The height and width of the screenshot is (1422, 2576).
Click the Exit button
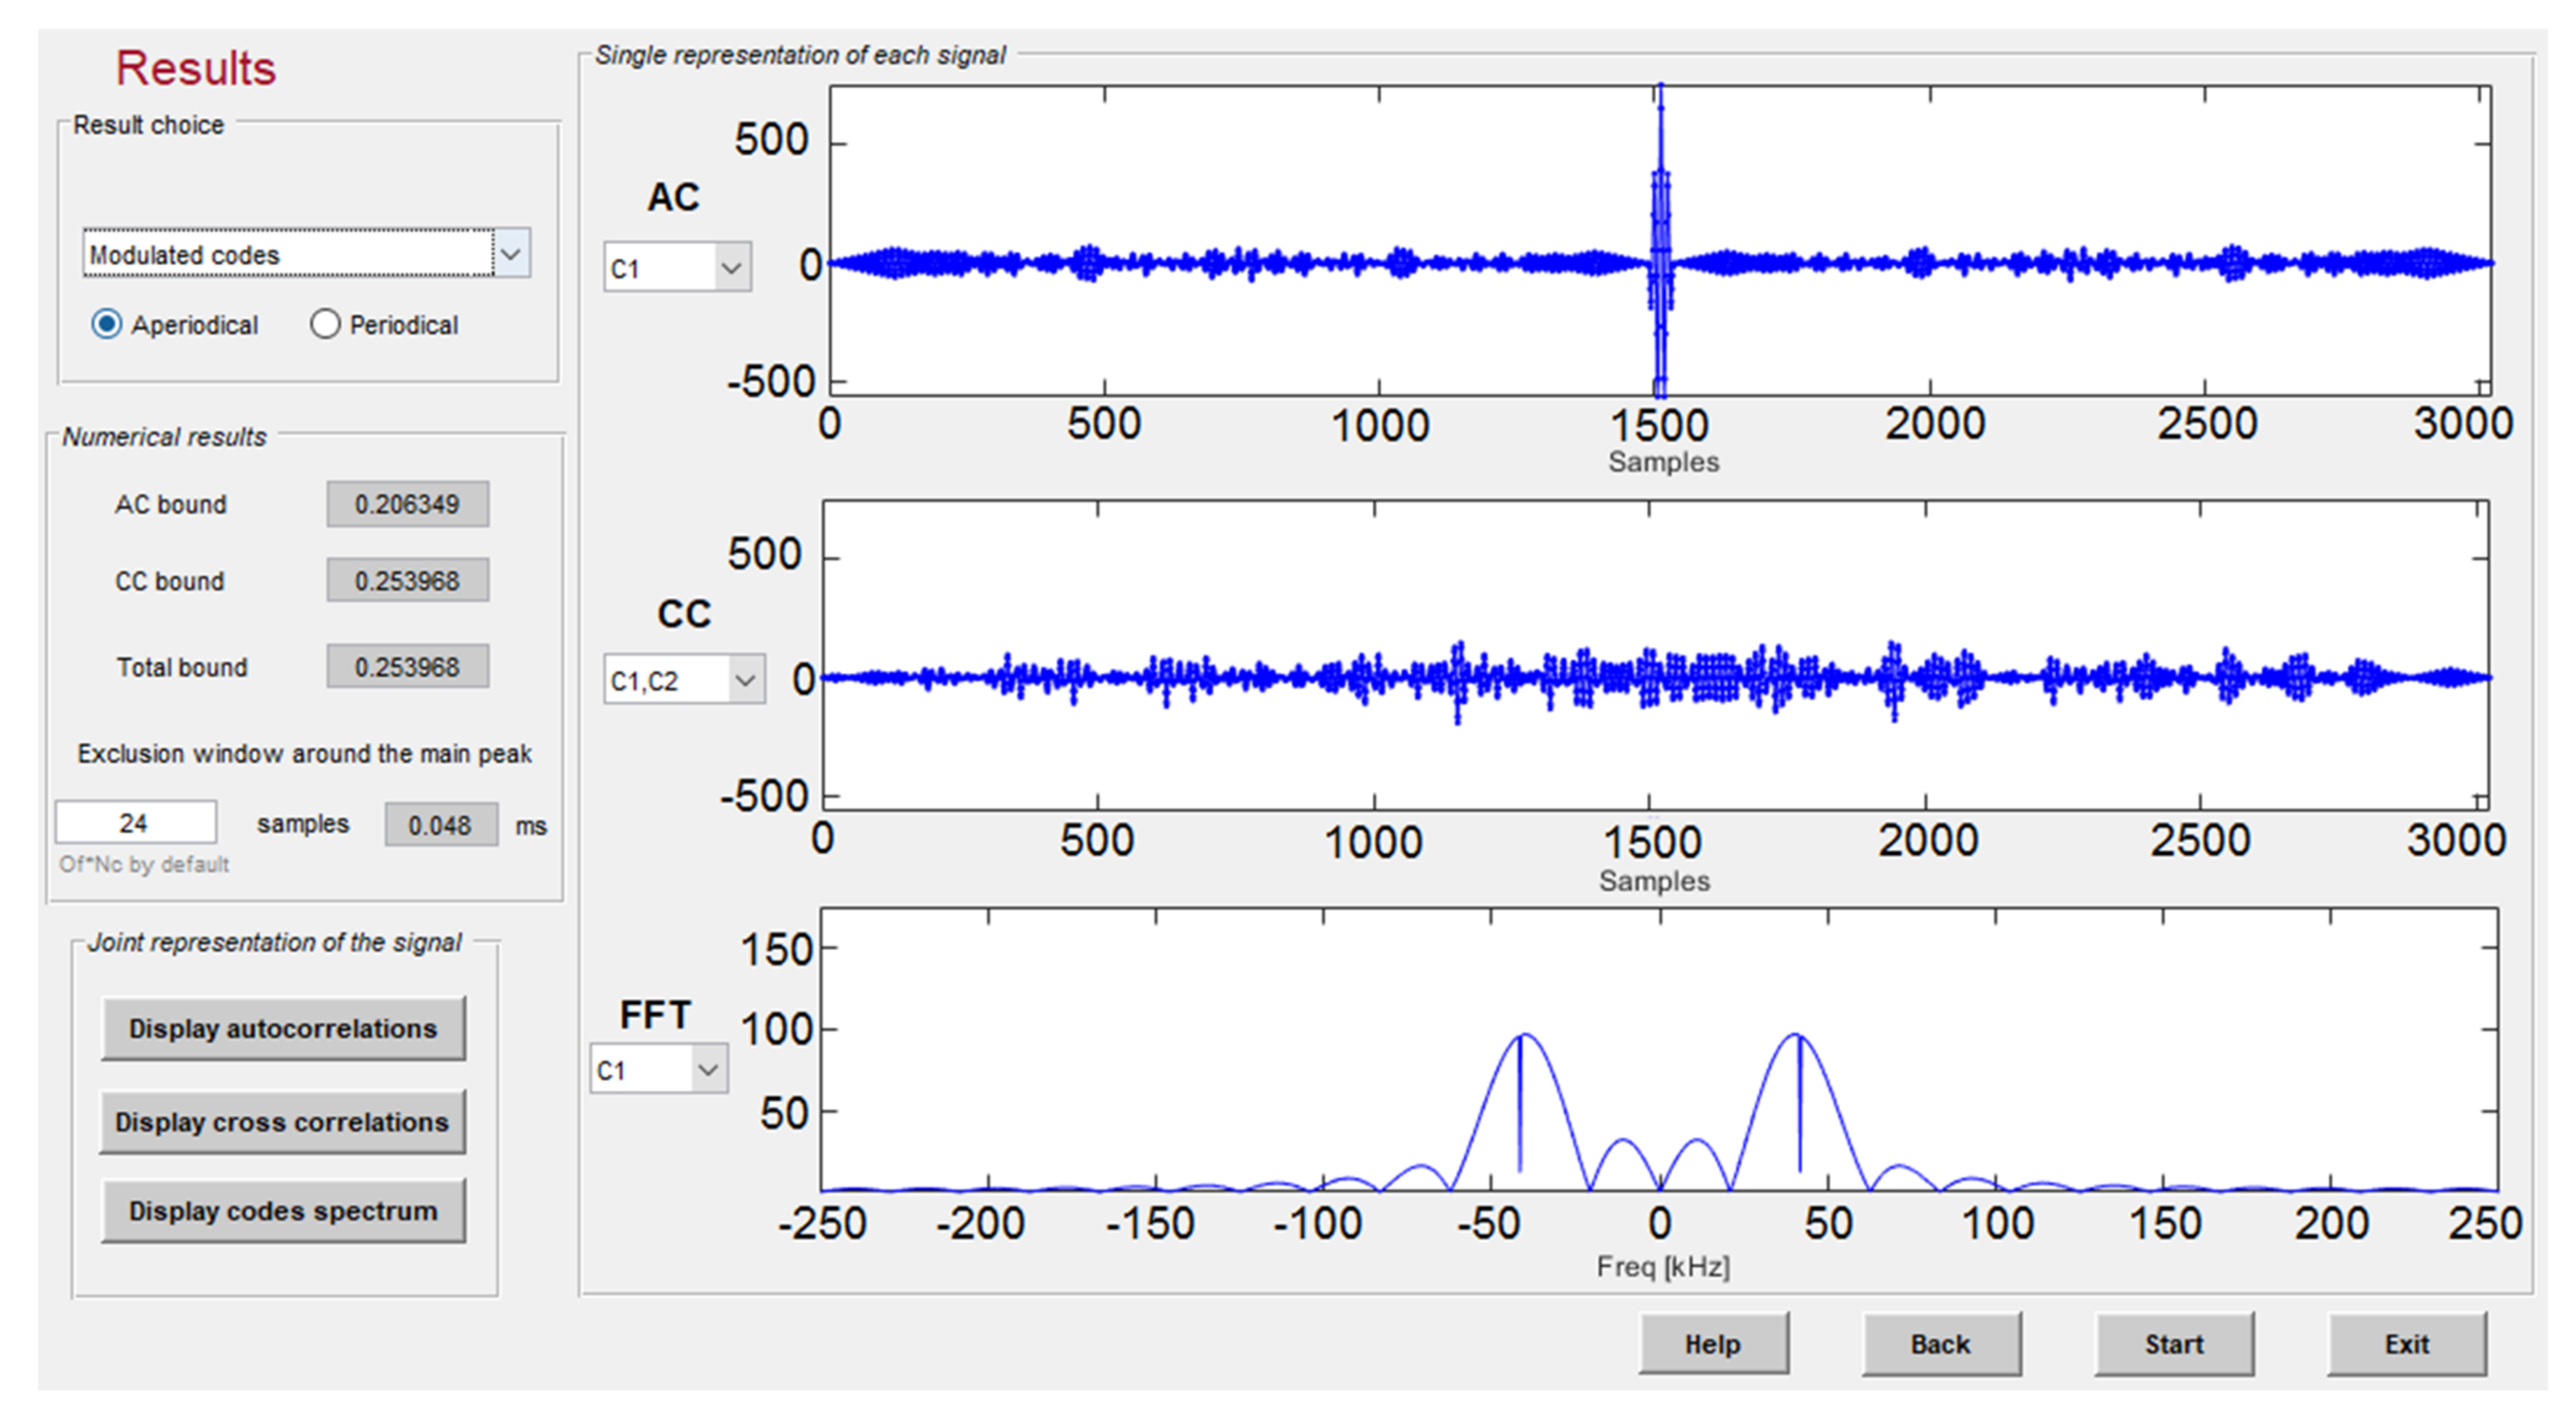tap(2406, 1344)
